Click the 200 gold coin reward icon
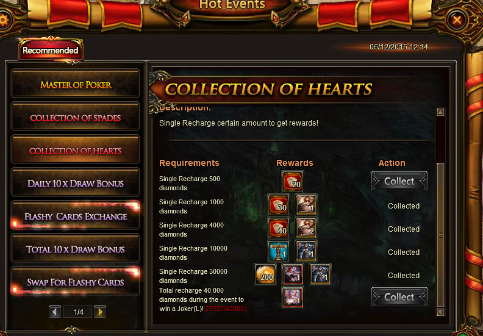The height and width of the screenshot is (336, 483). (265, 274)
